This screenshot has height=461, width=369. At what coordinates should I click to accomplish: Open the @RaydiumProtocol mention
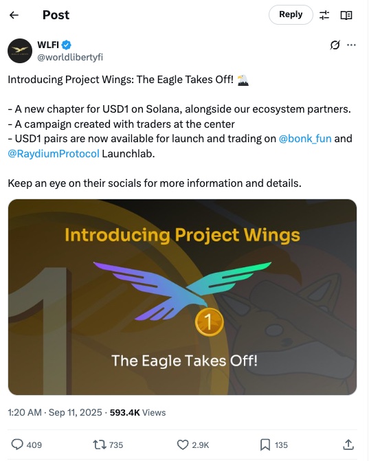coord(54,153)
